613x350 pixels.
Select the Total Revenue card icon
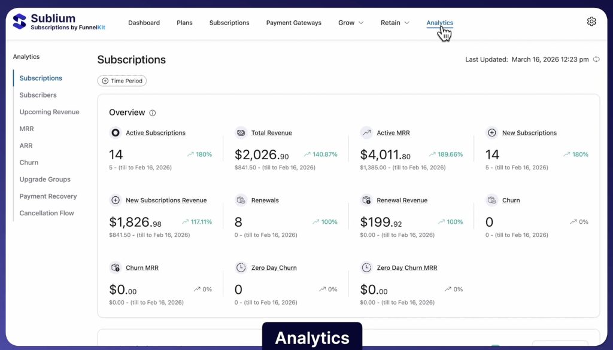[x=241, y=133]
